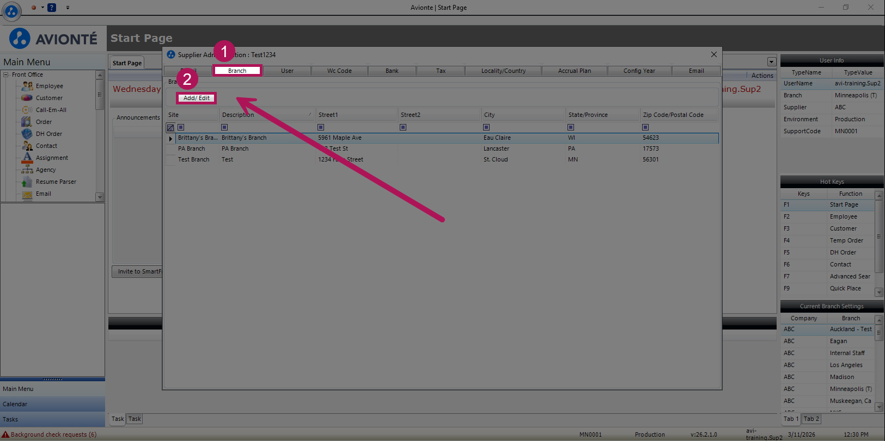Image resolution: width=885 pixels, height=441 pixels.
Task: Close the Supplier Administration dialog
Action: (713, 54)
